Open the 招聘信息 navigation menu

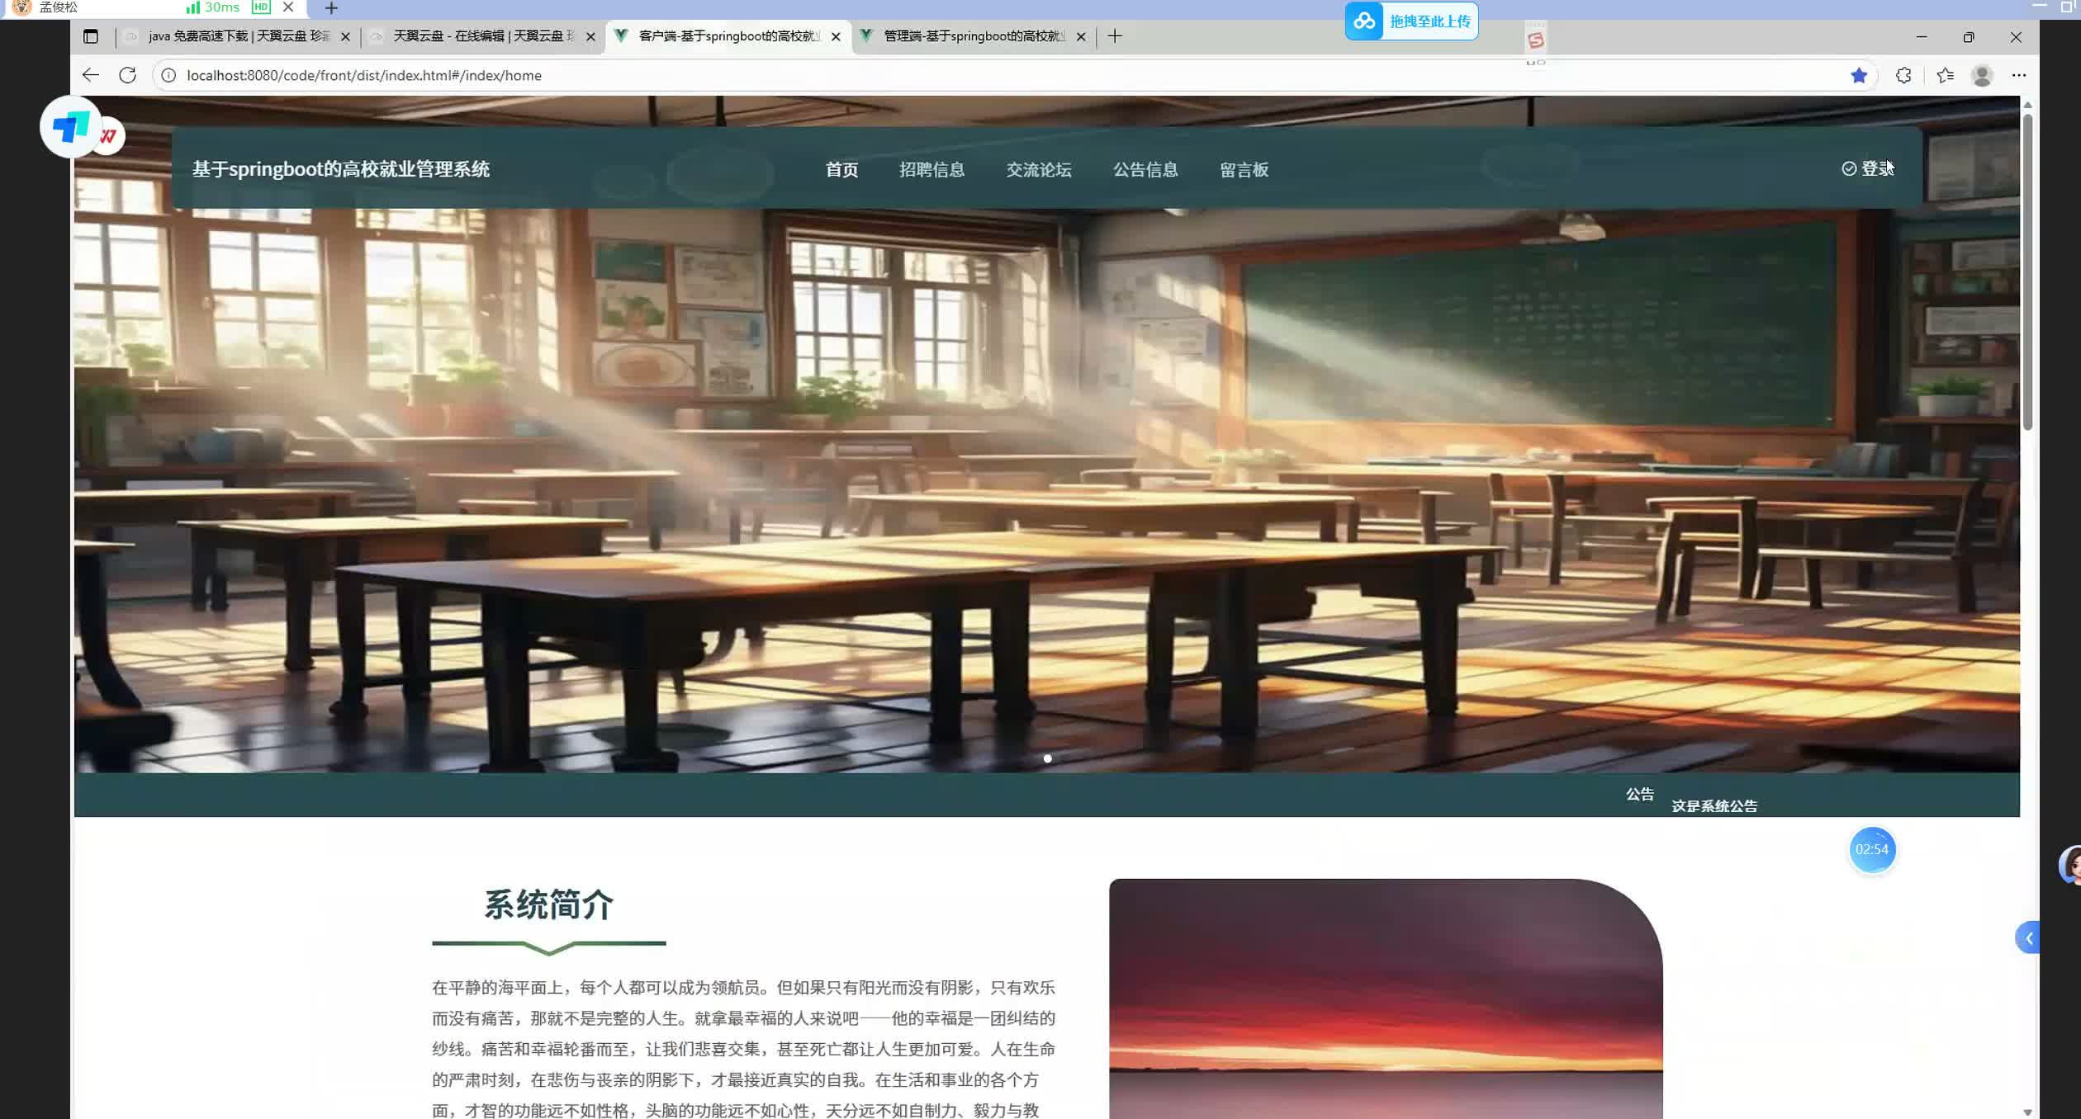(x=931, y=169)
